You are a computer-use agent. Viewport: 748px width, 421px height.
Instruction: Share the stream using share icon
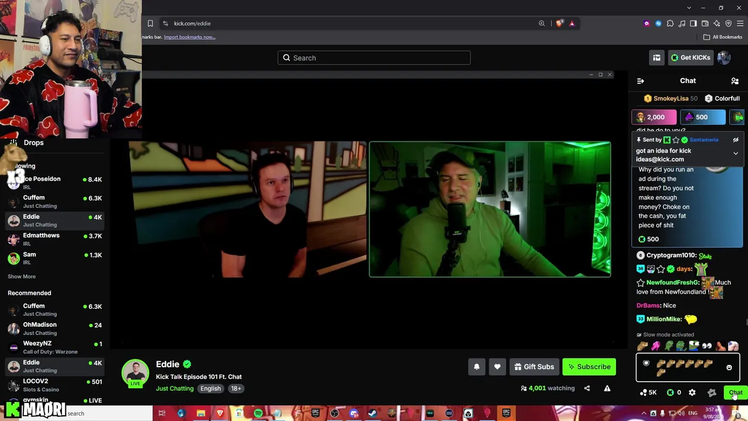[x=587, y=388]
